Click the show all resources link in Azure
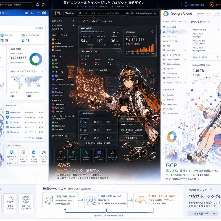 point(34,138)
